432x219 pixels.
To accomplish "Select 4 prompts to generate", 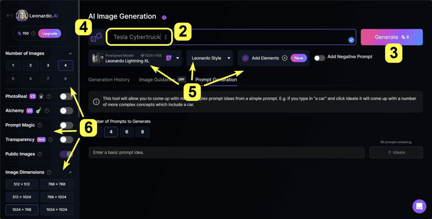I will click(111, 132).
